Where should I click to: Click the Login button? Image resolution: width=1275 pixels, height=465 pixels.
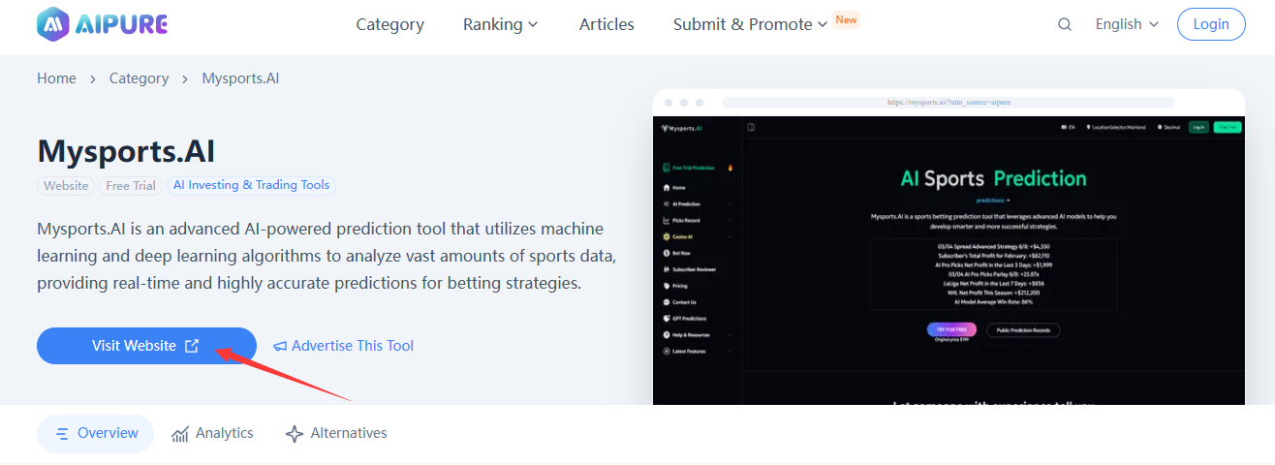point(1211,24)
